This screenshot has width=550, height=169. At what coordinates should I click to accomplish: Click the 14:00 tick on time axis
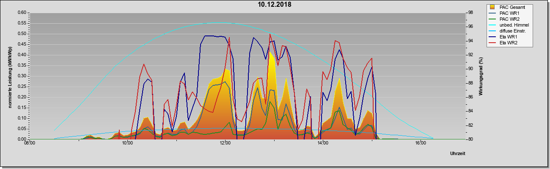click(322, 144)
